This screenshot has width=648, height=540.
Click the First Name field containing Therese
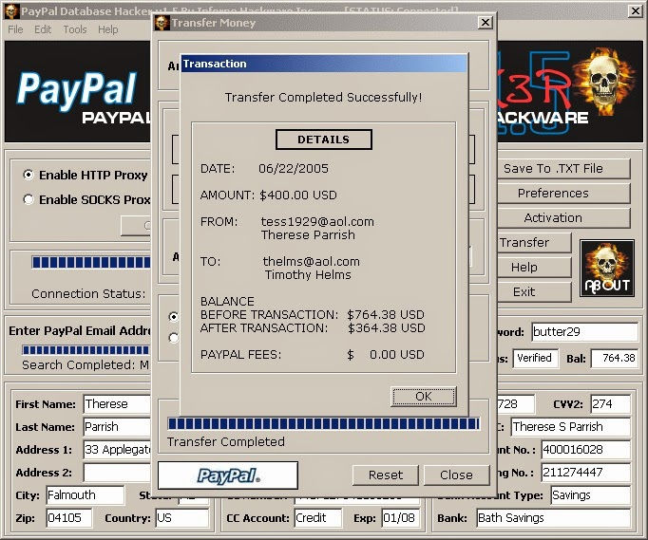click(118, 403)
